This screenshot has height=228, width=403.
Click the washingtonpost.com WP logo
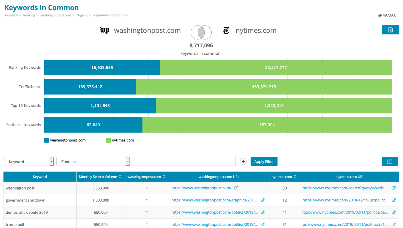pyautogui.click(x=104, y=30)
